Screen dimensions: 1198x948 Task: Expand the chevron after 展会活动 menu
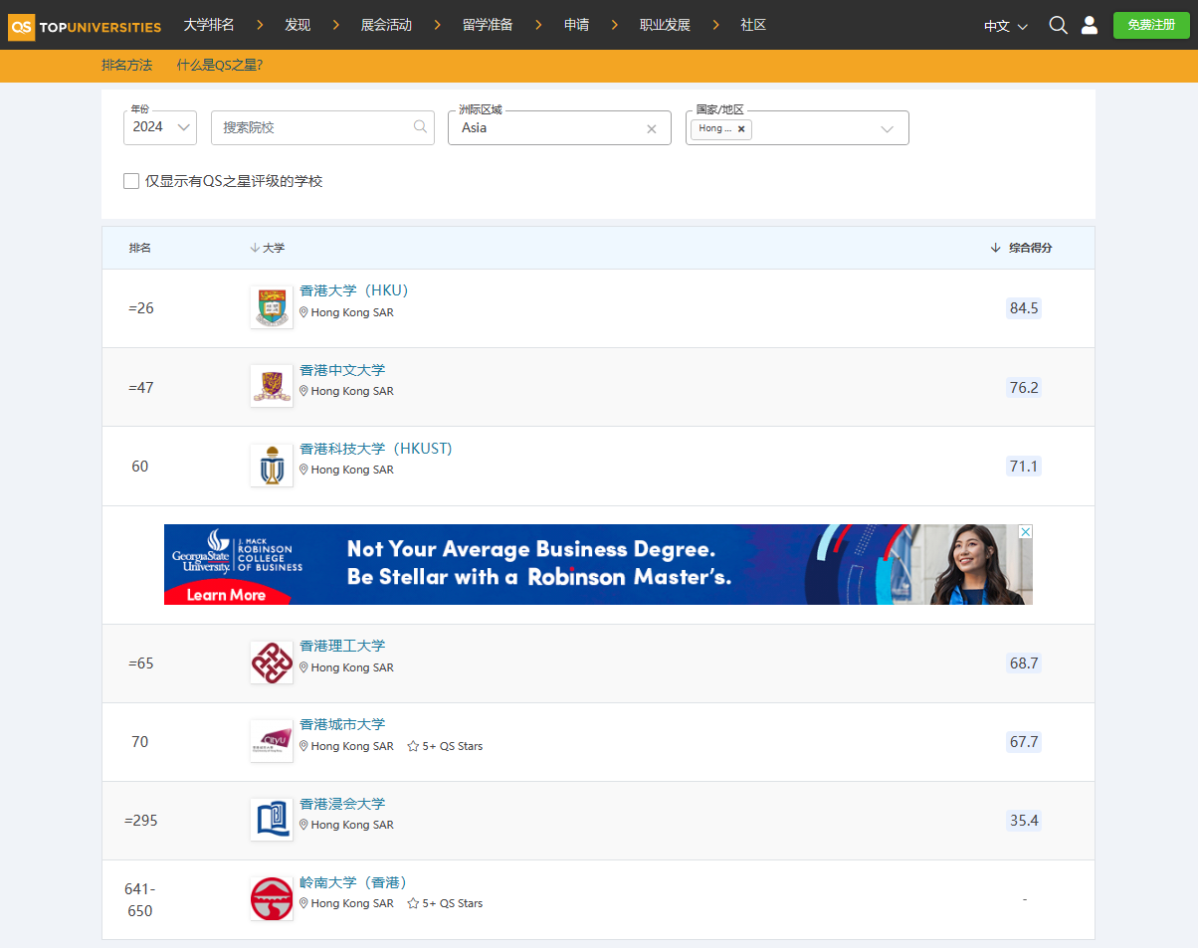(x=438, y=25)
